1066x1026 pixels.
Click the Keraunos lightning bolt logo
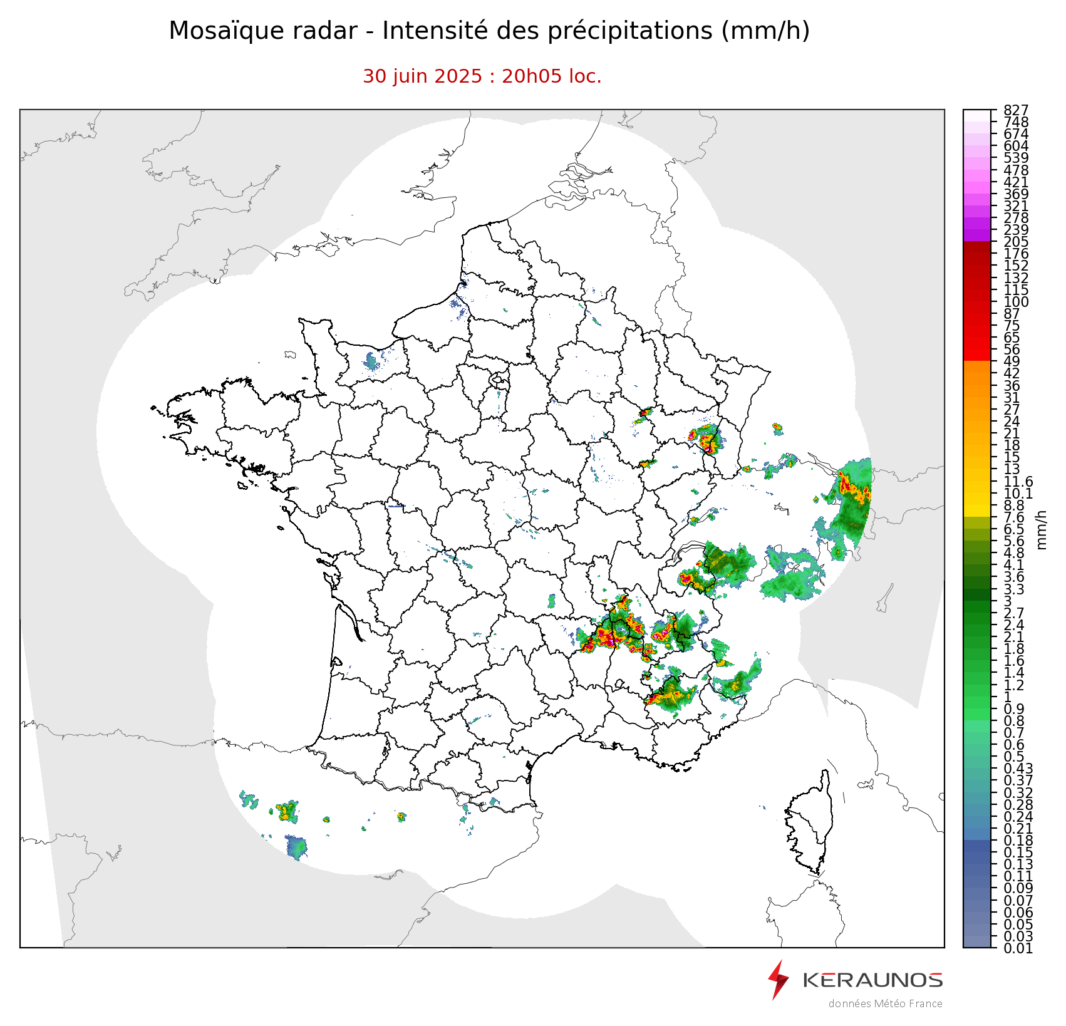click(x=779, y=980)
